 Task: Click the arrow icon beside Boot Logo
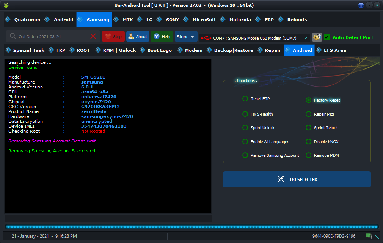click(143, 50)
